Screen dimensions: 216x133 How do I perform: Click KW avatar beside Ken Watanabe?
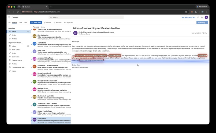pos(35,36)
